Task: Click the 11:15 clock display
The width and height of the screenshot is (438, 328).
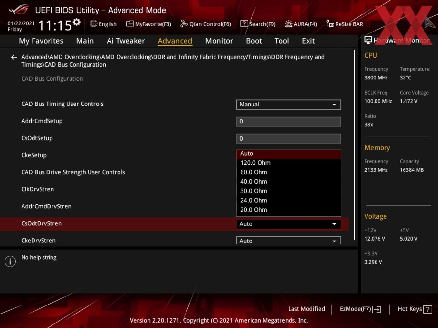Action: pos(55,25)
